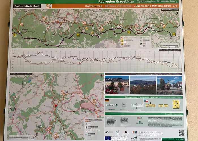Viewport: 198px width, 141px height.
Task: Select the red location marker on detail map
Action: tap(56, 106)
